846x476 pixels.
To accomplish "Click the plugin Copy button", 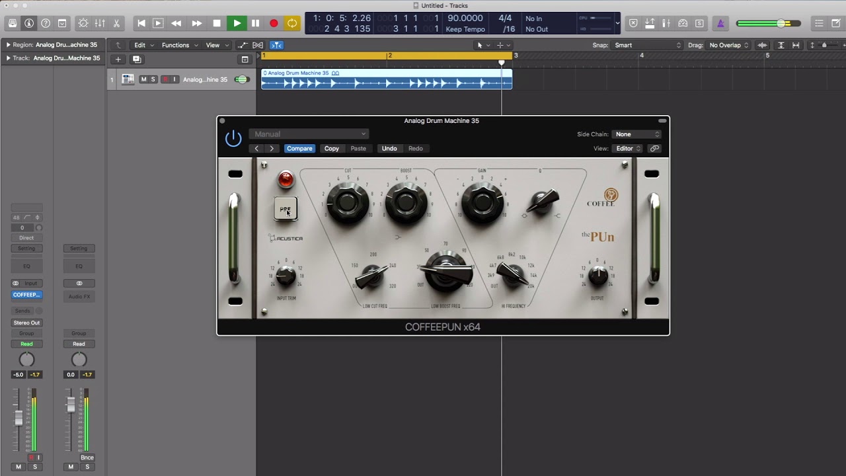I will (x=332, y=148).
